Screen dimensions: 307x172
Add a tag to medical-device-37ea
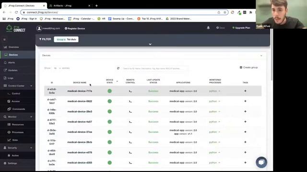245,132
